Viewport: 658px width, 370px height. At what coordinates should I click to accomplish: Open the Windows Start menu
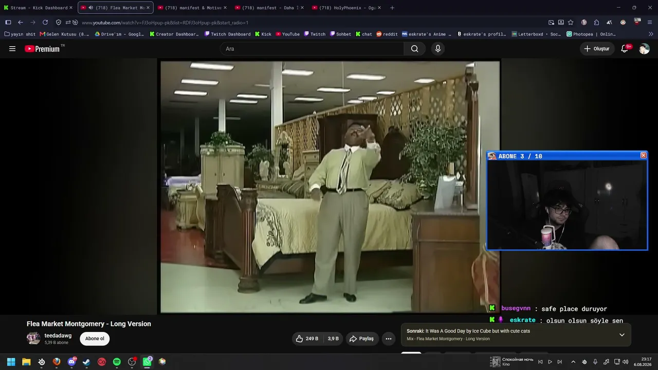[x=11, y=362]
